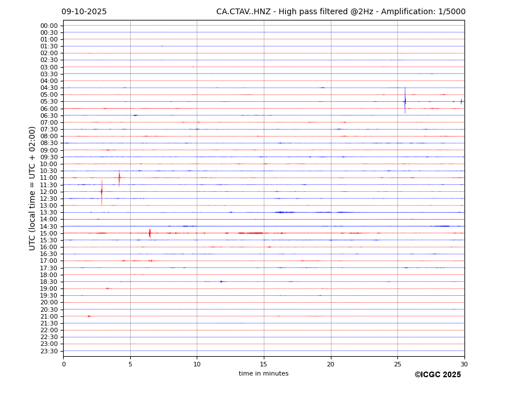Click the 23:30 row label

point(49,351)
